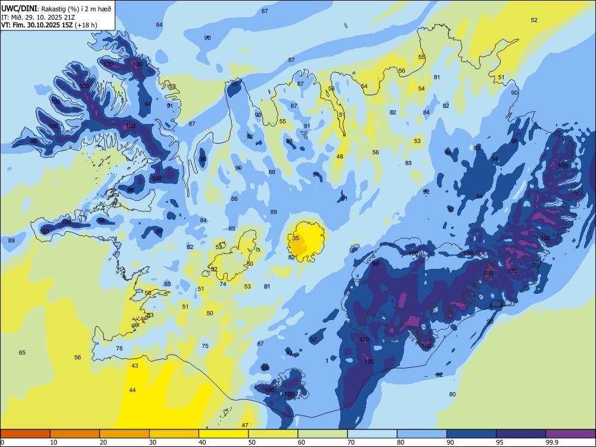Click the bright yellow 40–50 legend swatch
Image resolution: width=596 pixels, height=447 pixels.
pos(223,434)
